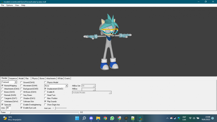Launch File Explorer from the taskbar

[98, 118]
